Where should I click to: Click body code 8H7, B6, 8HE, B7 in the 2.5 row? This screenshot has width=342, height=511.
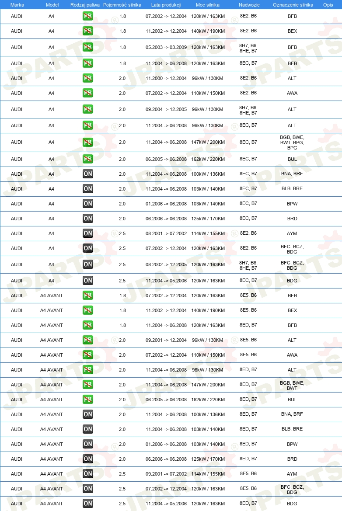(x=248, y=265)
